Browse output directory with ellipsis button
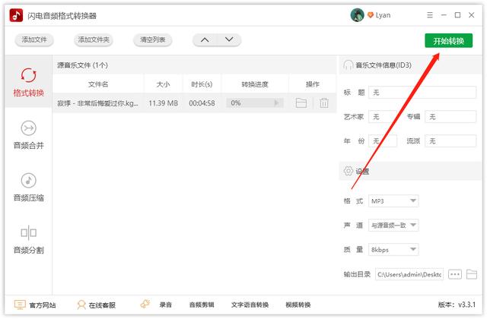Image resolution: width=487 pixels, height=319 pixels. pos(455,274)
